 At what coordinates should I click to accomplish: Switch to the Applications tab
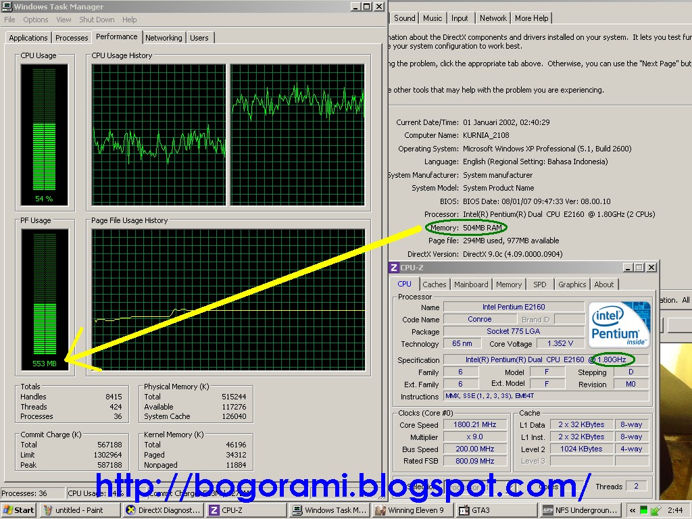(28, 38)
